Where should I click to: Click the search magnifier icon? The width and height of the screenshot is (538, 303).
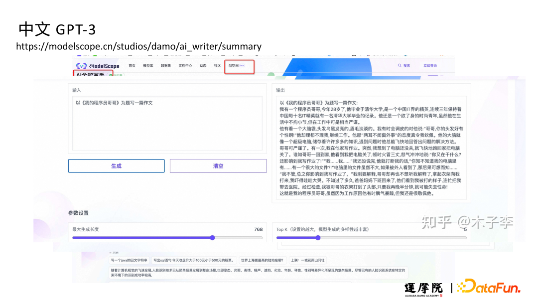(400, 66)
